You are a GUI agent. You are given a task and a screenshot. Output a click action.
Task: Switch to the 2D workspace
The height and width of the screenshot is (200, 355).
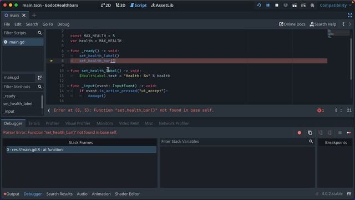(106, 5)
